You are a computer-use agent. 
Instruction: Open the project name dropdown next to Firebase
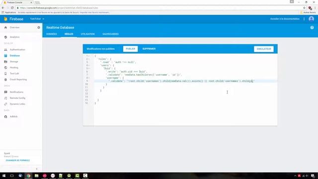pos(37,19)
